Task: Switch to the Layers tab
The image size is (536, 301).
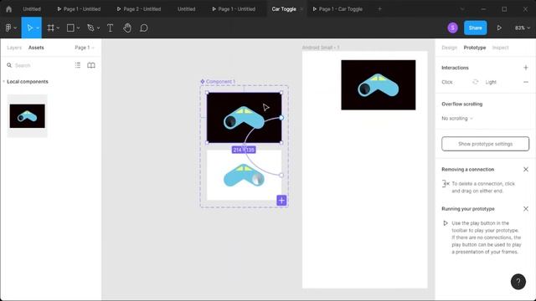Action: point(14,48)
